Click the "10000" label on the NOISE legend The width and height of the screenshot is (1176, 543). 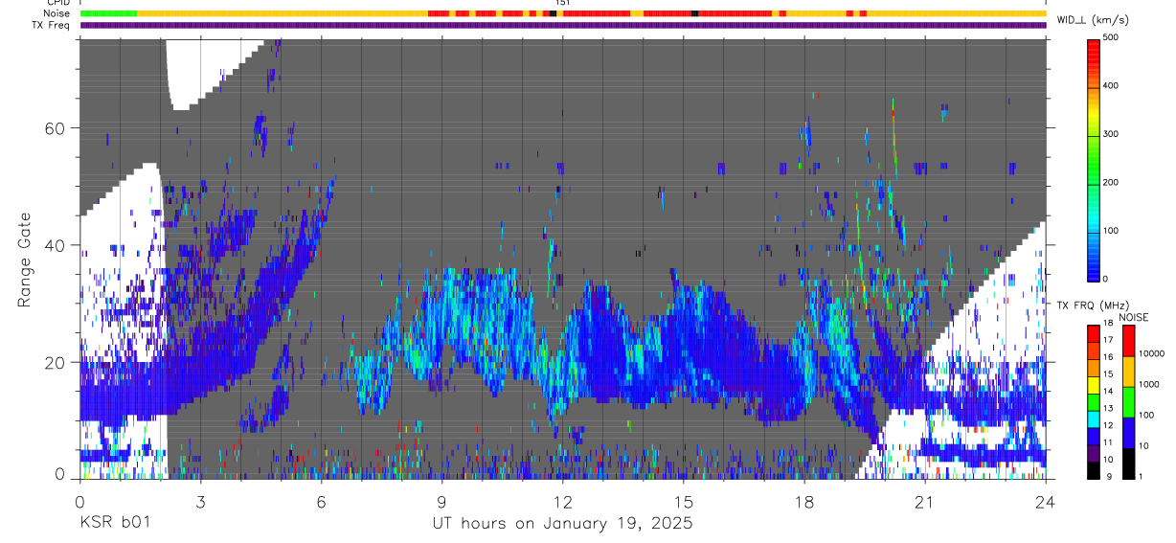(x=1153, y=354)
